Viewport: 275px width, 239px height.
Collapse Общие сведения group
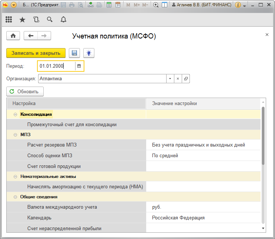tap(15, 197)
